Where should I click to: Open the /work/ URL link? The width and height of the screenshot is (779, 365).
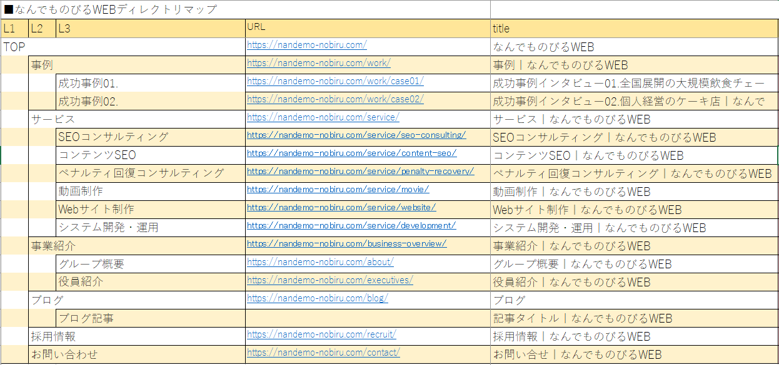pyautogui.click(x=319, y=63)
